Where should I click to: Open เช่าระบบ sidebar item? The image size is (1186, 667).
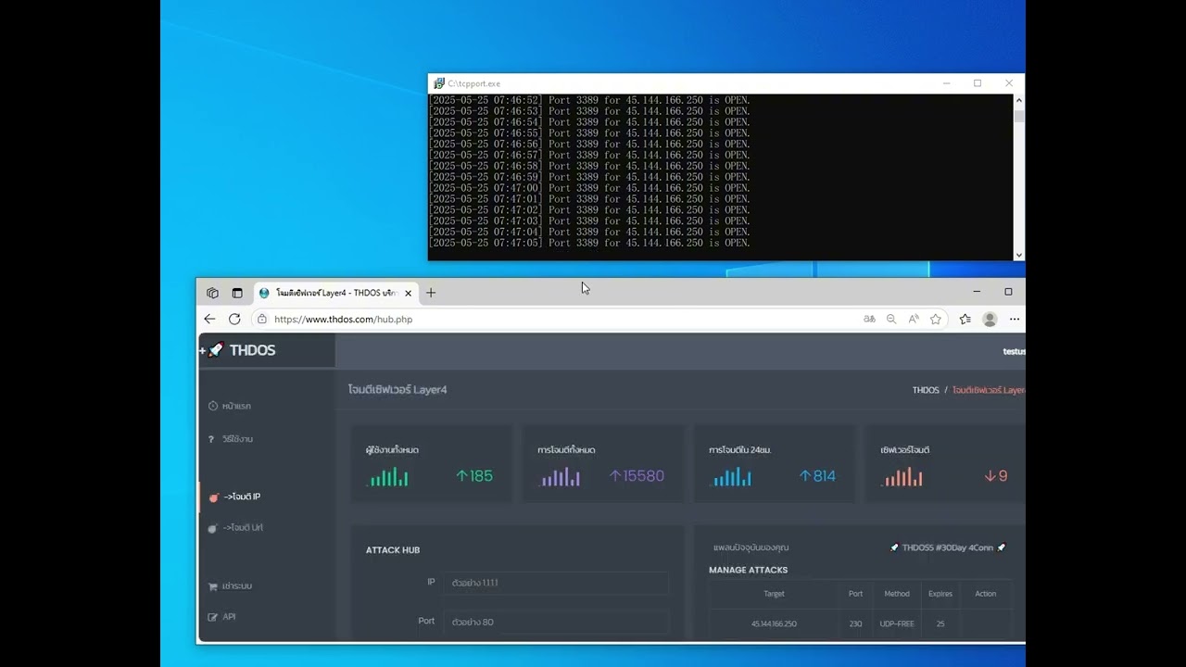pos(230,586)
